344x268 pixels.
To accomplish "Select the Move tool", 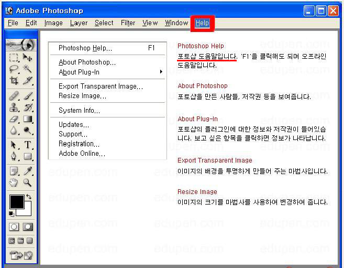I will tap(28, 58).
